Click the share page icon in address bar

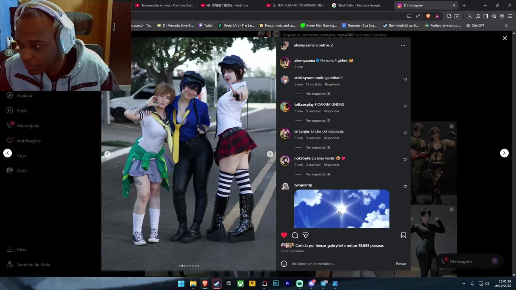(418, 16)
